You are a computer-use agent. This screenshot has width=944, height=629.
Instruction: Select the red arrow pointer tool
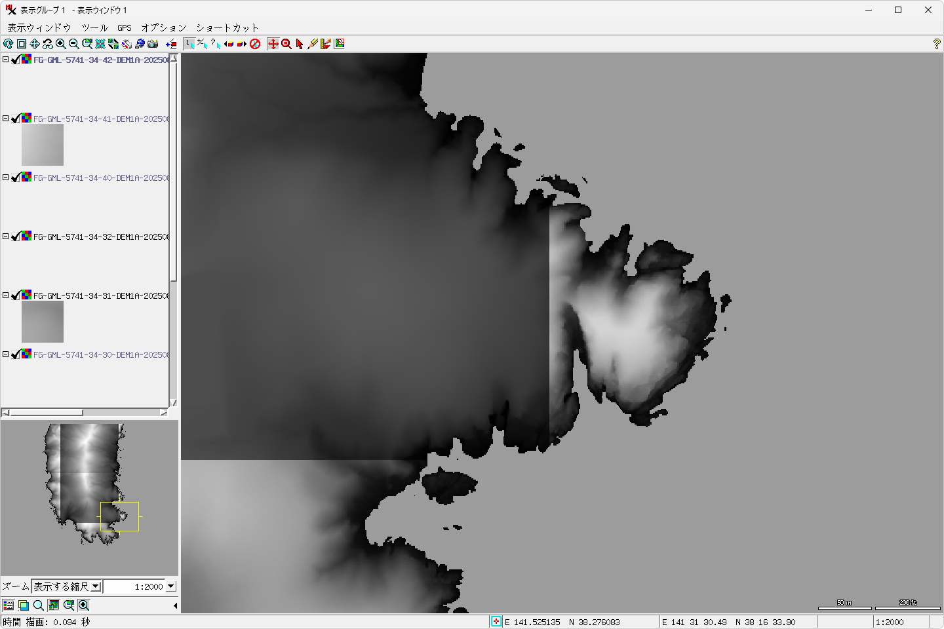click(300, 44)
